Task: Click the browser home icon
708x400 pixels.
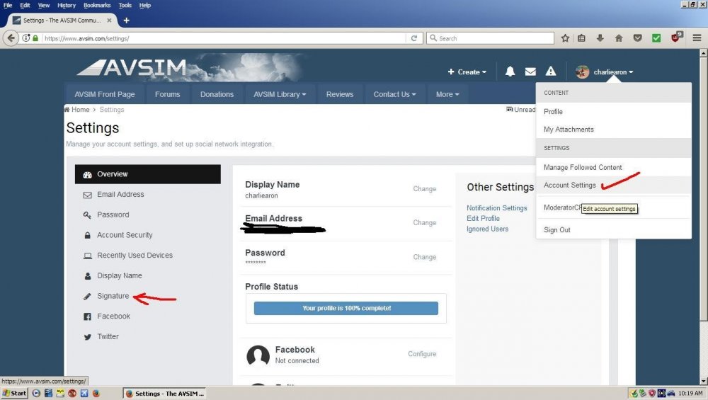Action: 619,38
